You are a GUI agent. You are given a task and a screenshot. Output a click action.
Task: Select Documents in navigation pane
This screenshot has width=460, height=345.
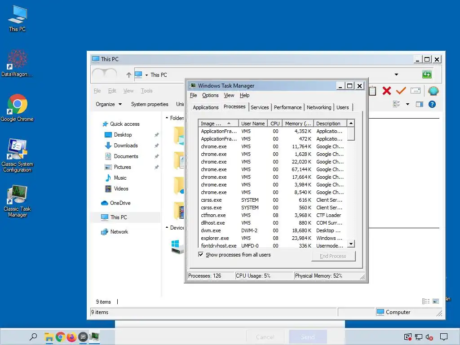tap(122, 156)
